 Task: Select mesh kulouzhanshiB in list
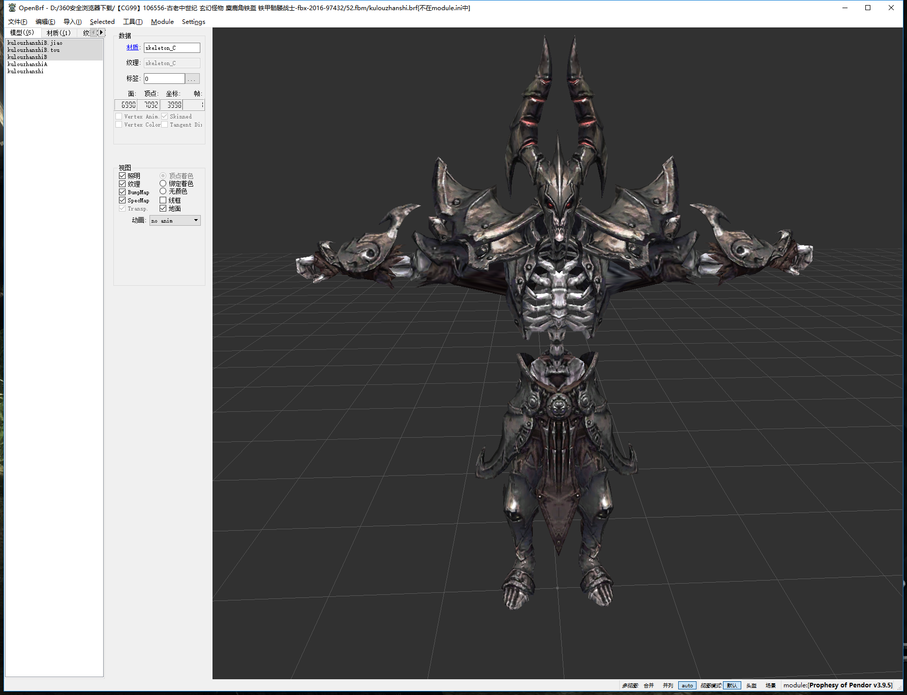click(x=54, y=57)
